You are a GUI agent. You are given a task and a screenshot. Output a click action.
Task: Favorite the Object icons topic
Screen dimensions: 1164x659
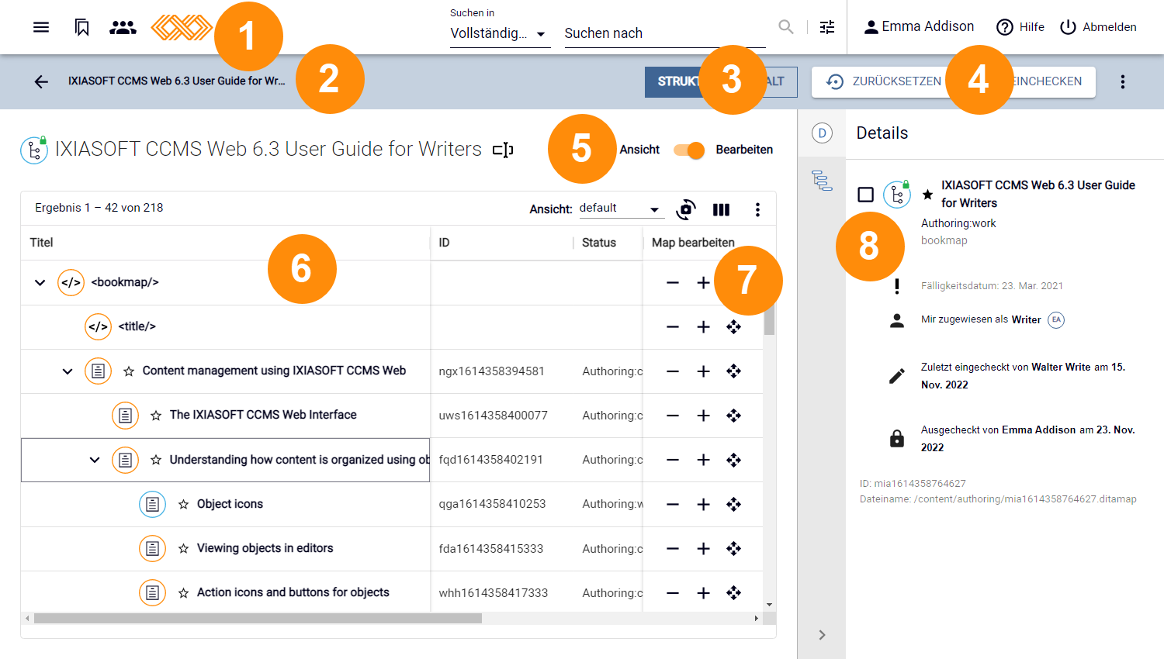[x=183, y=504]
